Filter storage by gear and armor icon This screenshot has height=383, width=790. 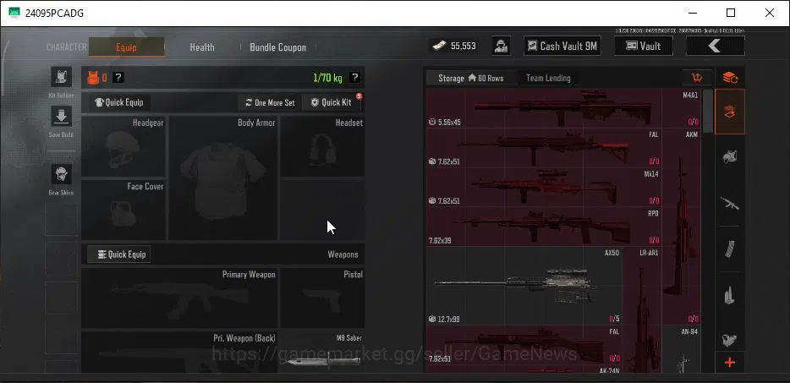pyautogui.click(x=730, y=156)
